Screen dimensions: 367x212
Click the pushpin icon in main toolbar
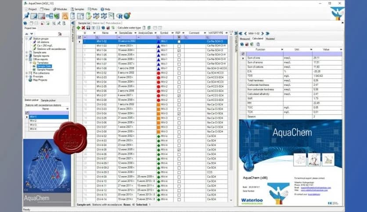(26, 16)
